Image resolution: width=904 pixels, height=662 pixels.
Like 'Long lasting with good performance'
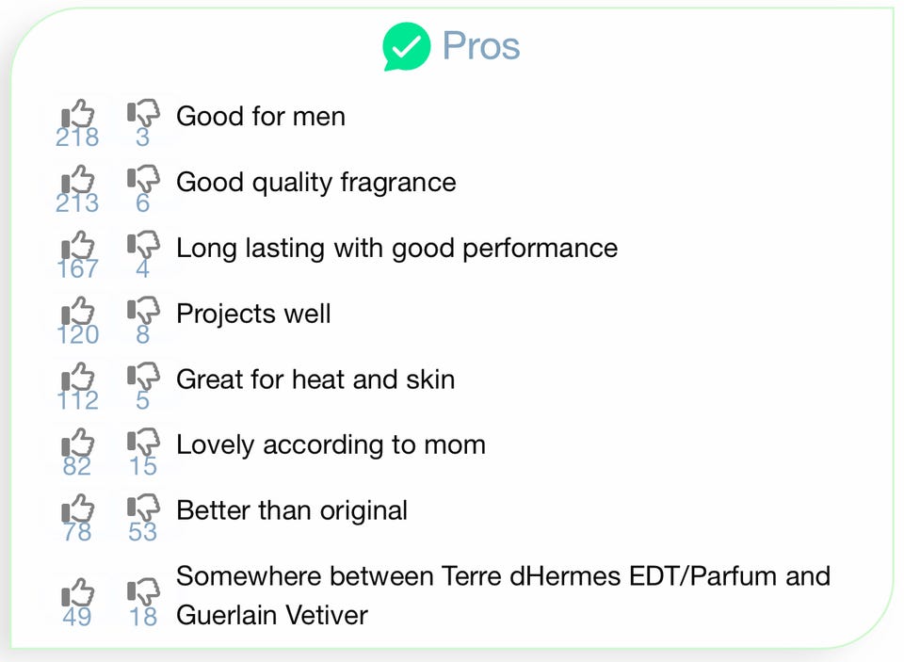[79, 248]
